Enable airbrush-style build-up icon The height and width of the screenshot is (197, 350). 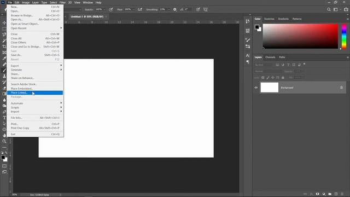[x=140, y=9]
